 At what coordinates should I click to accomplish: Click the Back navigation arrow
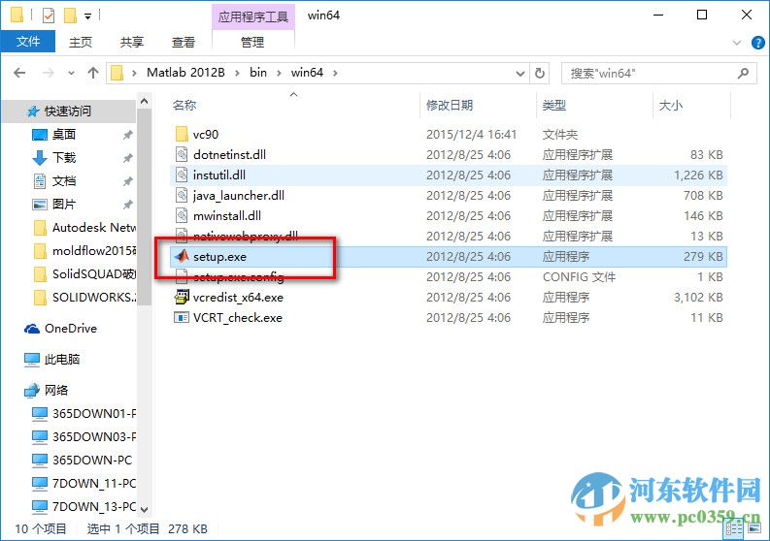pos(19,73)
